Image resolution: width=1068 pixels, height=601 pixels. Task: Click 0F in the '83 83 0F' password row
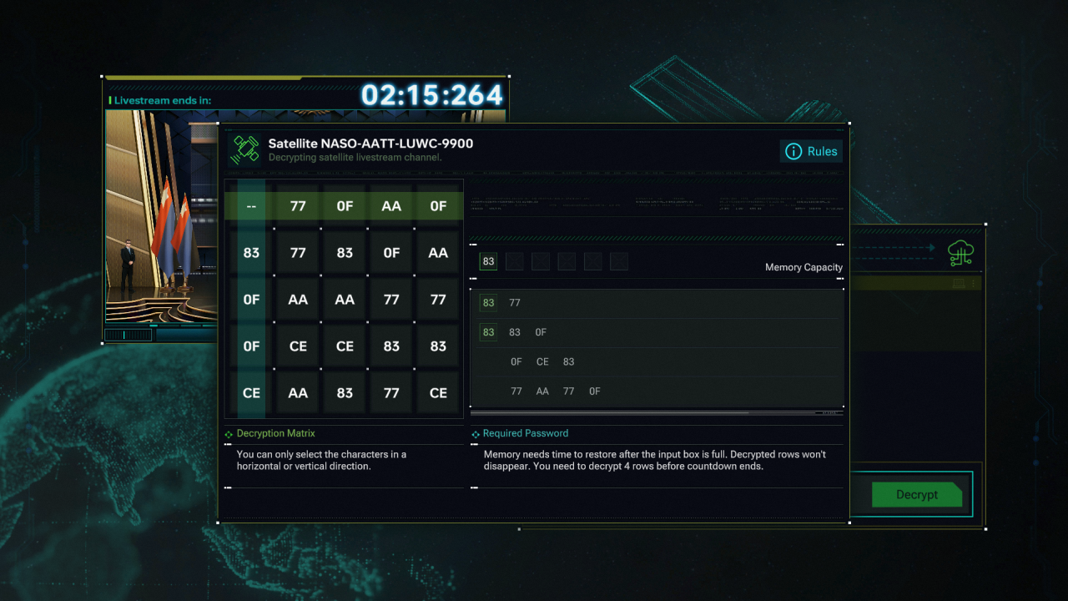[541, 332]
